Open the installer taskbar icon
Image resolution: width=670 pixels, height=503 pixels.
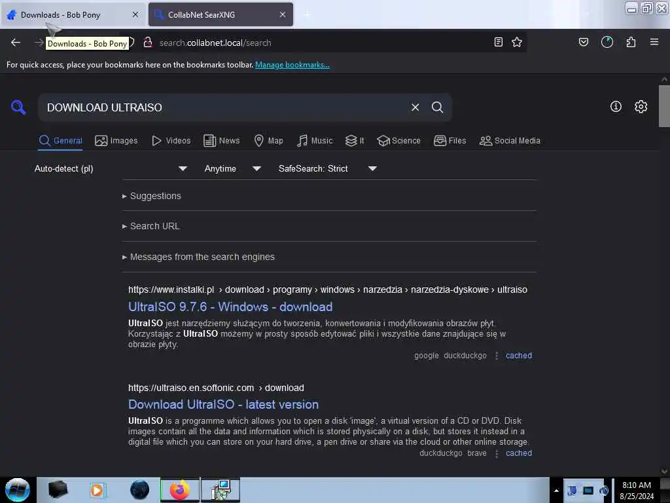pos(221,490)
